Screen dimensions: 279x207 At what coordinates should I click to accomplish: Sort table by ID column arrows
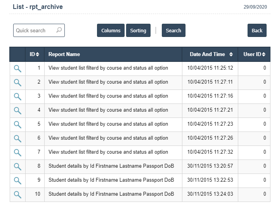tap(38, 54)
